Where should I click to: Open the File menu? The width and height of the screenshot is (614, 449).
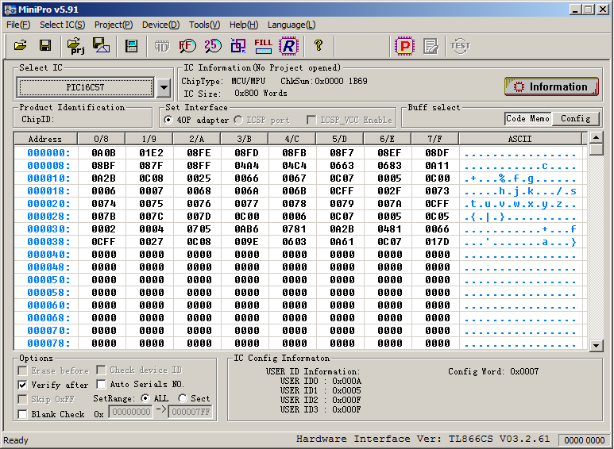(18, 25)
